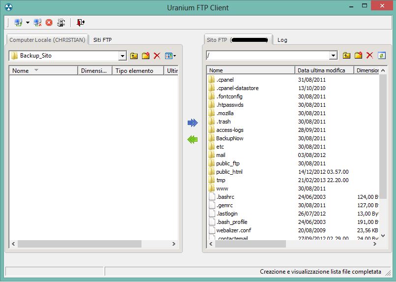Select the Sito FTP remote tab
The image size is (396, 282).
tap(238, 40)
